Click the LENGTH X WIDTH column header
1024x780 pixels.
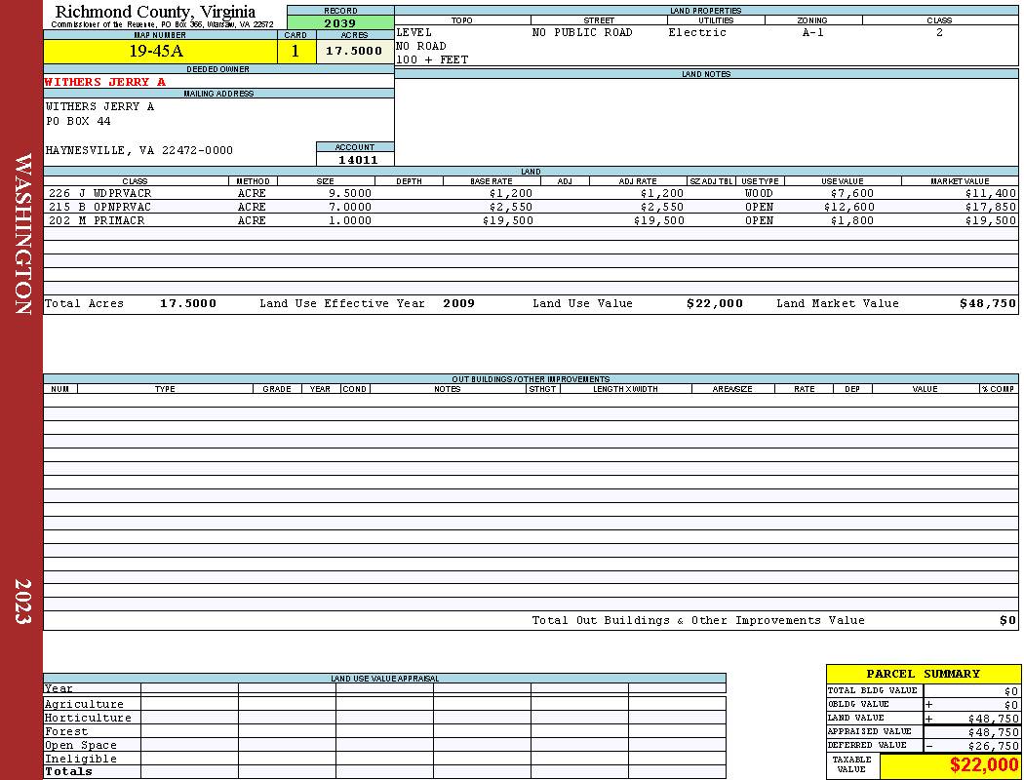click(625, 389)
